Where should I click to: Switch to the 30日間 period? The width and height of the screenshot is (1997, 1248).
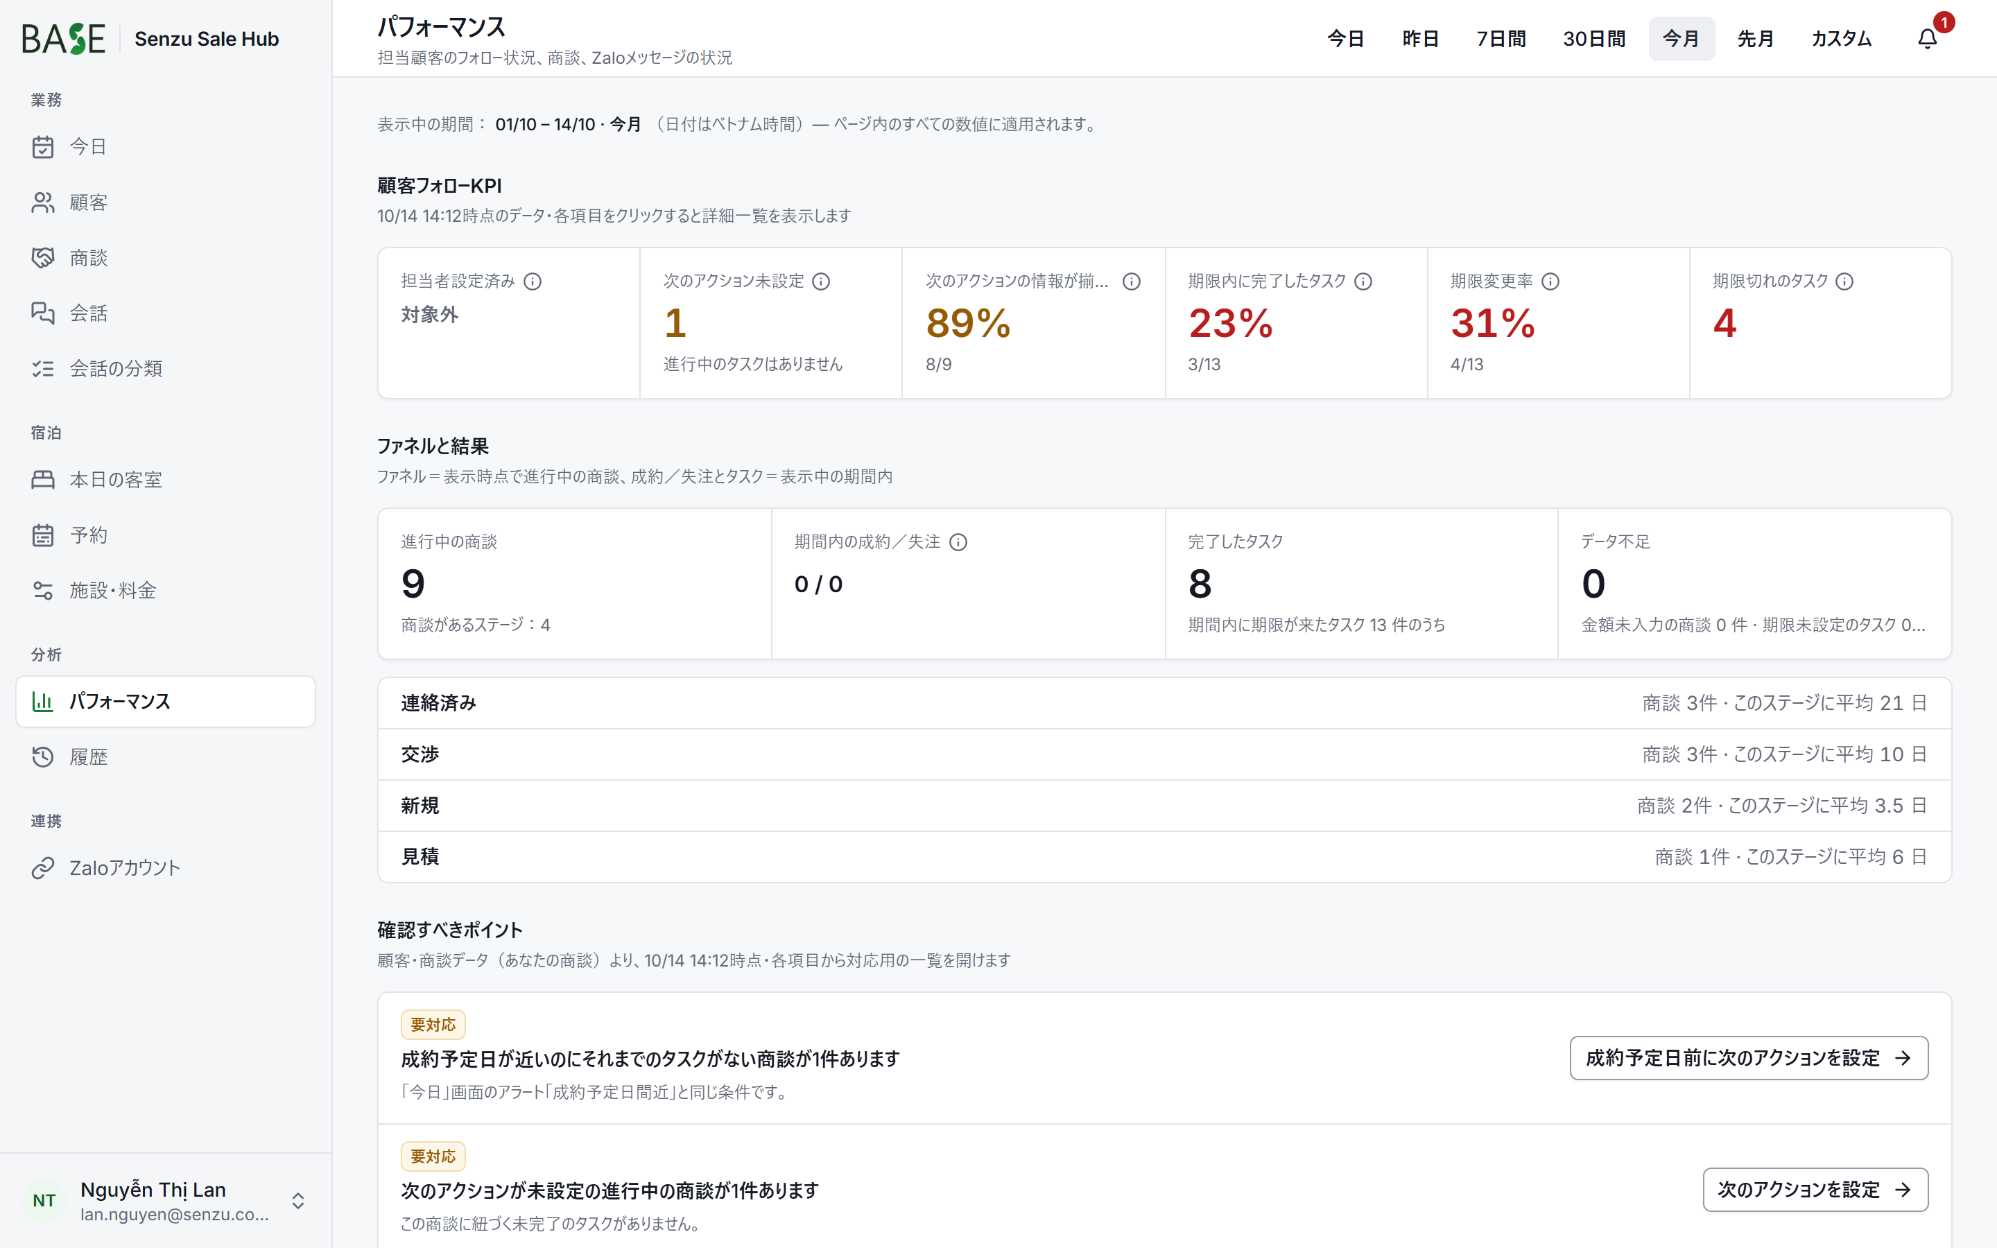[1593, 39]
